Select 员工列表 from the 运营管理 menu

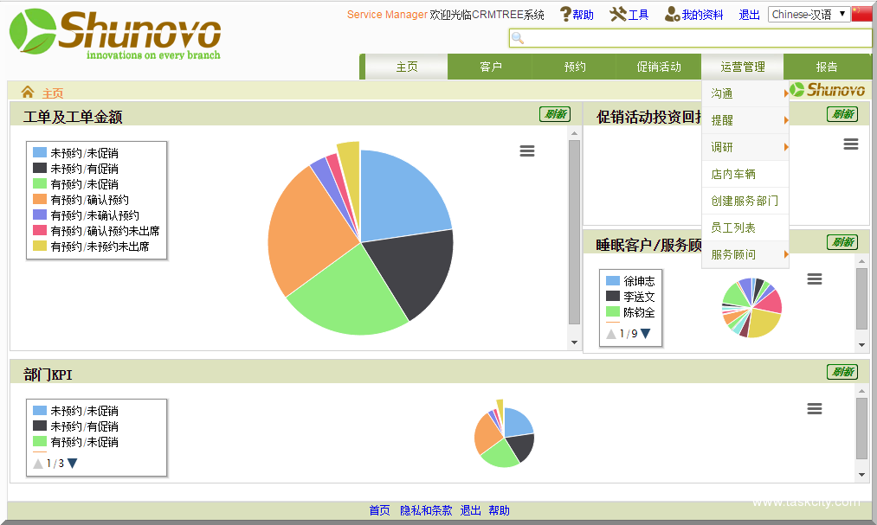[x=732, y=227]
